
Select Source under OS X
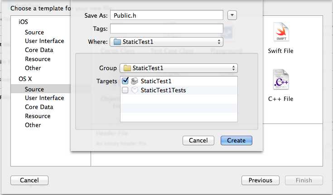[34, 89]
